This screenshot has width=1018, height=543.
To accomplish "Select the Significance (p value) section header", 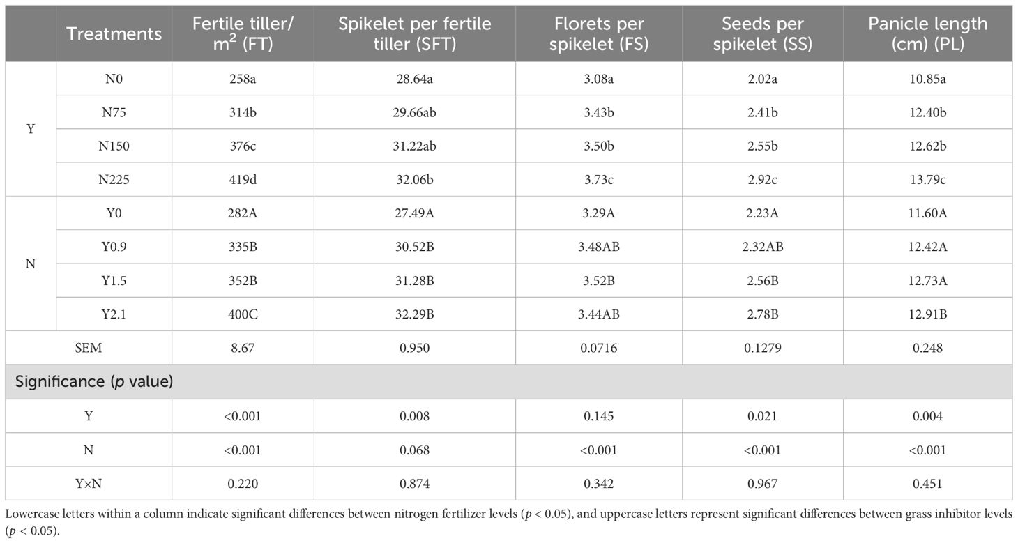I will tap(94, 382).
